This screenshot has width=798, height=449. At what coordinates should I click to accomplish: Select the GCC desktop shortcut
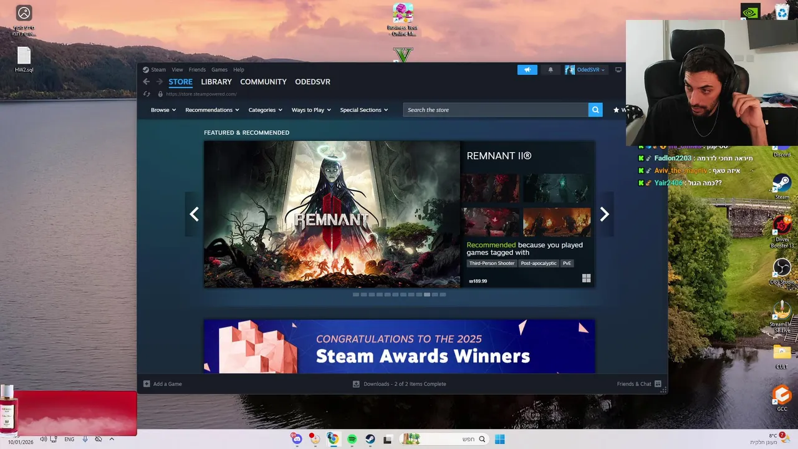(x=782, y=398)
